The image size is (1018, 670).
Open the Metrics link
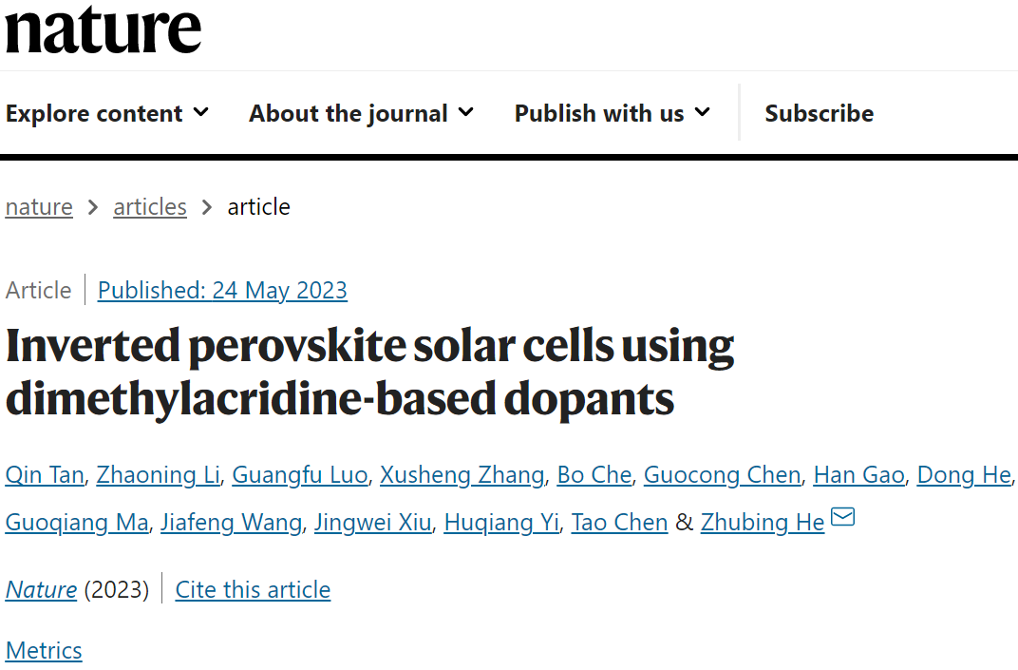[x=44, y=650]
